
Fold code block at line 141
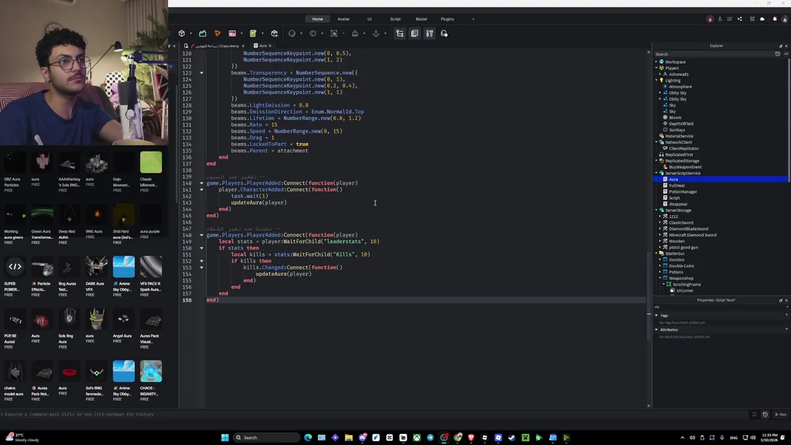(201, 189)
